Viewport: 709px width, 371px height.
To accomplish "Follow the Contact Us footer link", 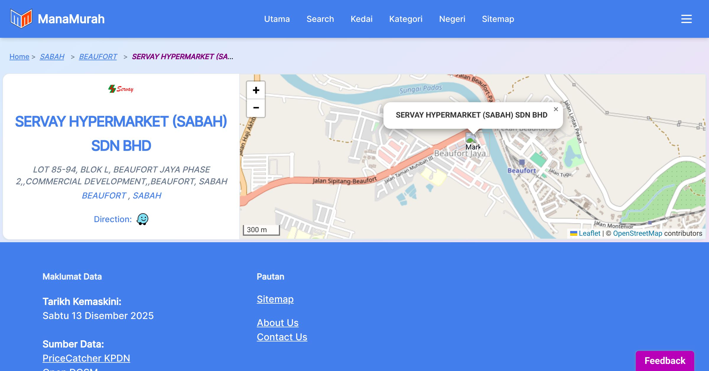I will tap(282, 337).
